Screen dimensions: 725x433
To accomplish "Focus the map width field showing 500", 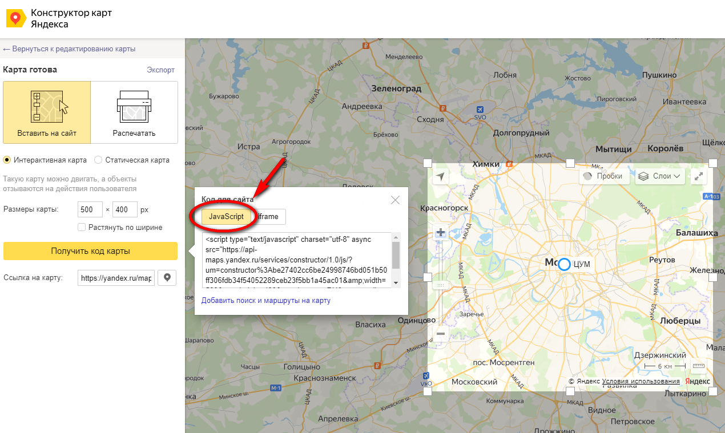I will (x=90, y=209).
